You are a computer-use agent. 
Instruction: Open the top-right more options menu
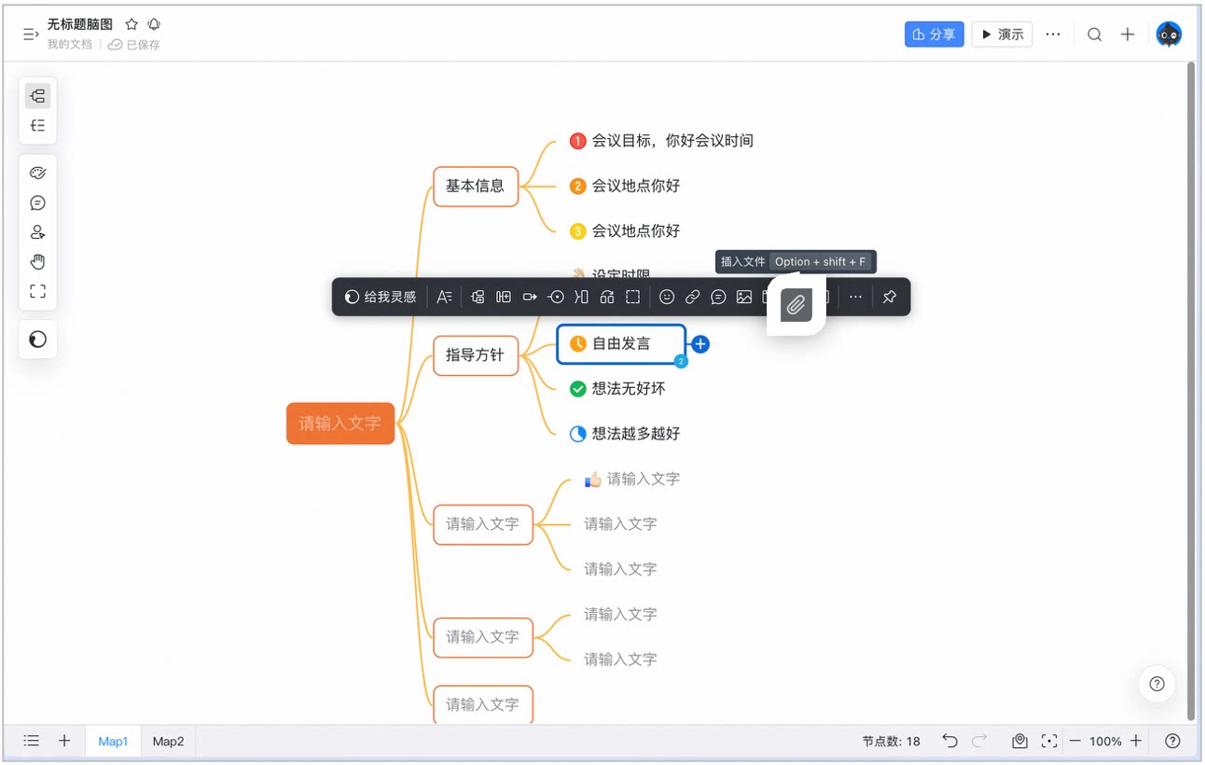click(1053, 35)
